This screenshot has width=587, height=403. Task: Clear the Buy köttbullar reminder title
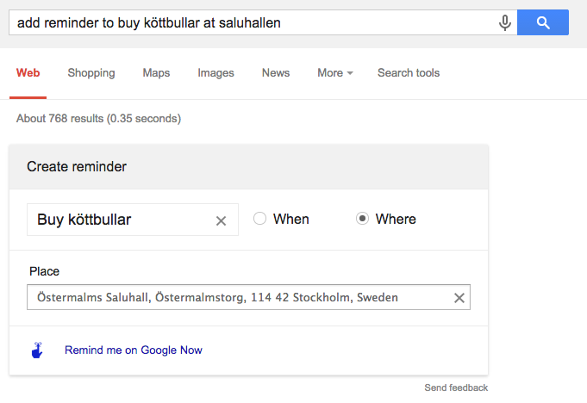coord(221,220)
